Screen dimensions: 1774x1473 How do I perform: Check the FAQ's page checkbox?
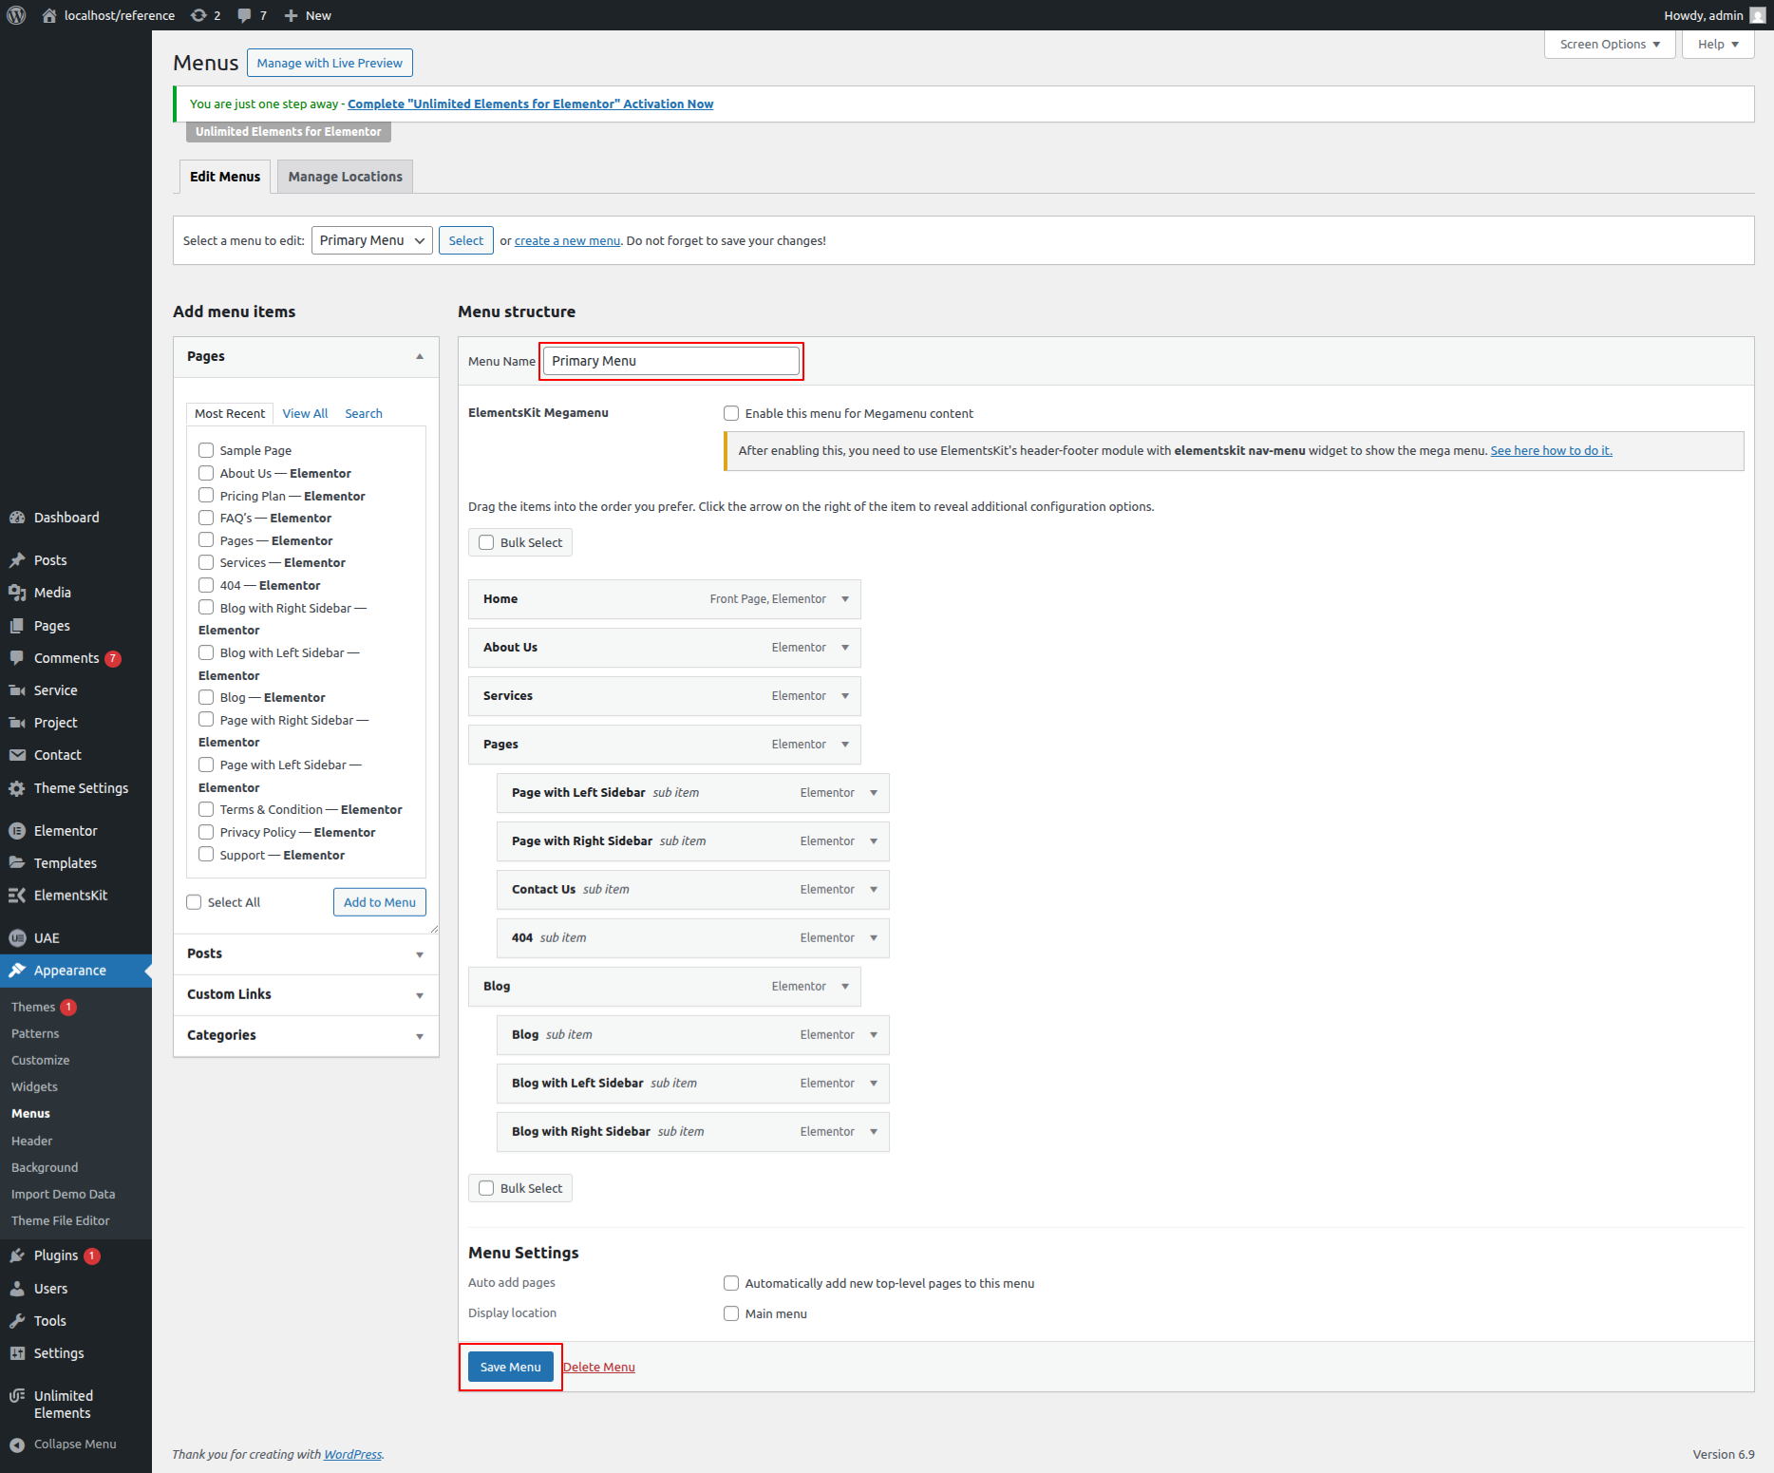[x=206, y=518]
